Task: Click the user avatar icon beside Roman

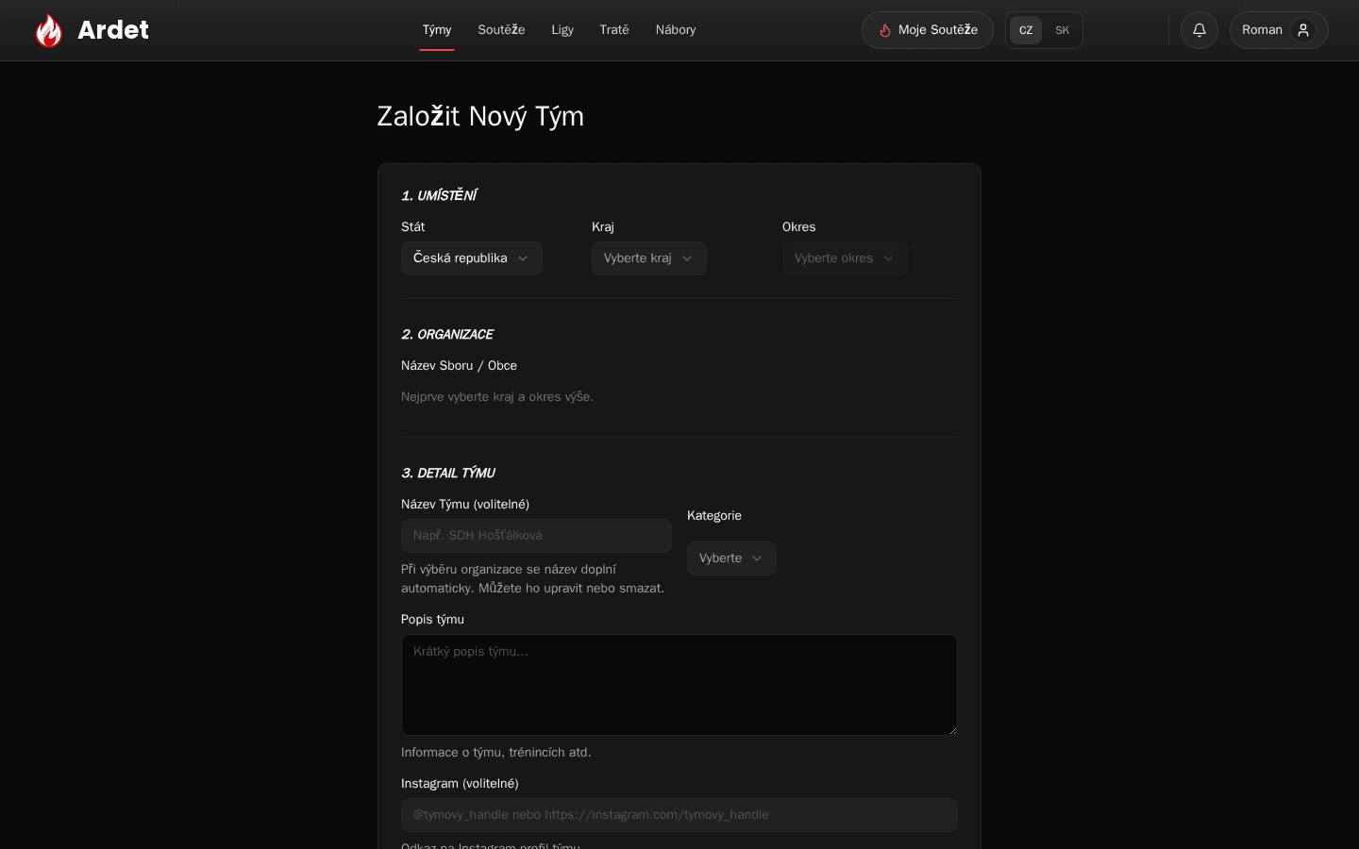Action: [x=1303, y=30]
